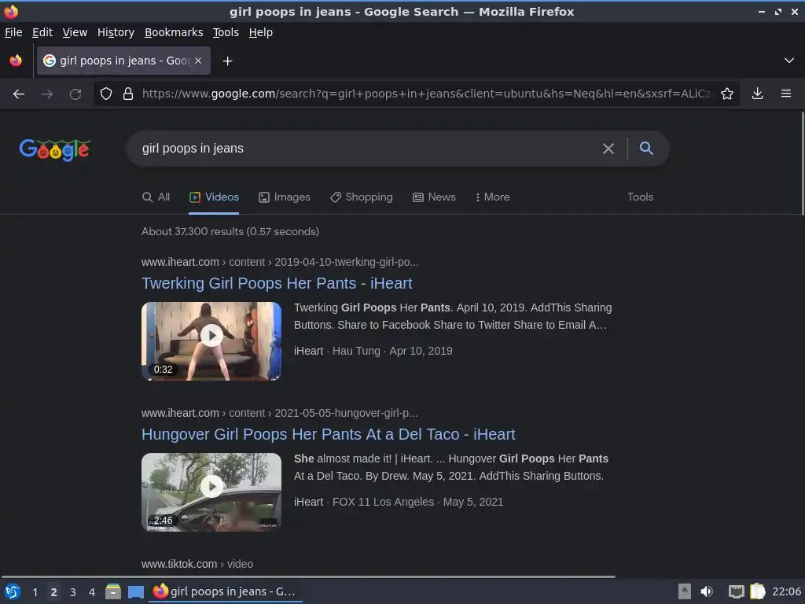Clear the search box with the X icon
Screen dimensions: 805x604
[608, 149]
